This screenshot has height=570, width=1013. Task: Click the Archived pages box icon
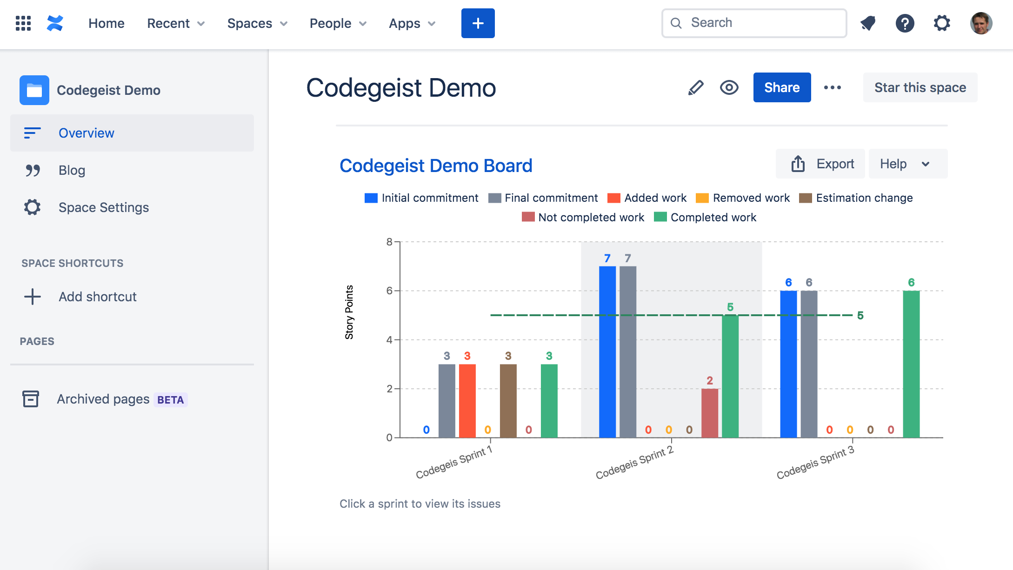click(31, 399)
